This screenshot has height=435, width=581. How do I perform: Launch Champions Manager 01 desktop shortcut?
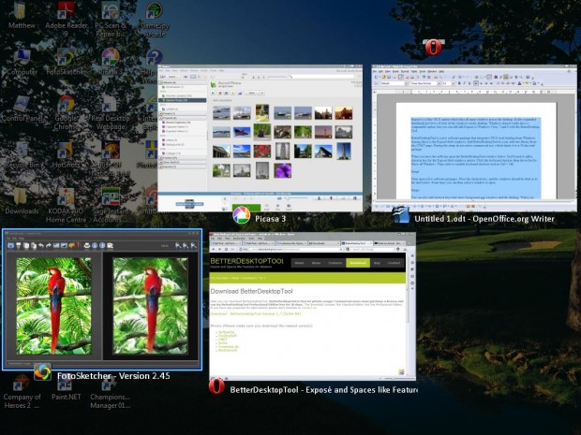pos(110,392)
